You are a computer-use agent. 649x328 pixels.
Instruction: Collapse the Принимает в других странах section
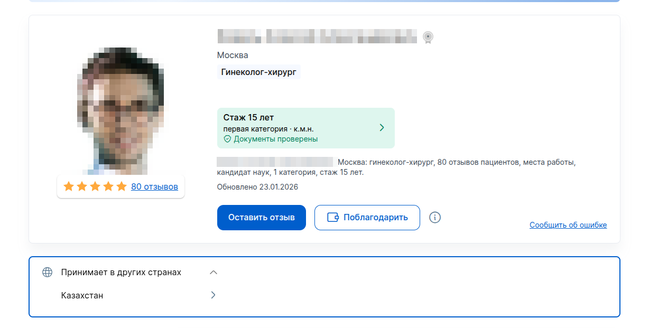click(x=121, y=273)
